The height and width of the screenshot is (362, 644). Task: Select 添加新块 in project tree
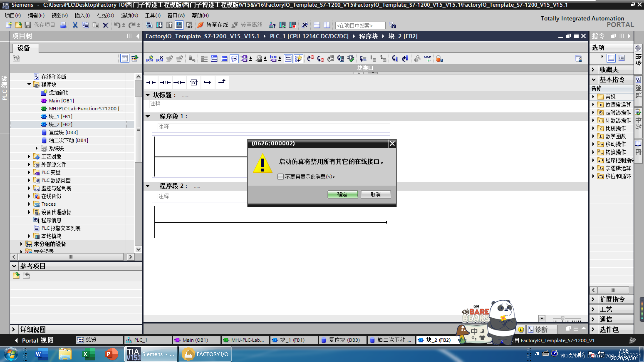59,93
